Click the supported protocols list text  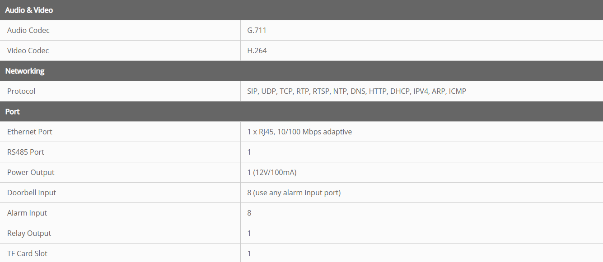click(x=356, y=91)
